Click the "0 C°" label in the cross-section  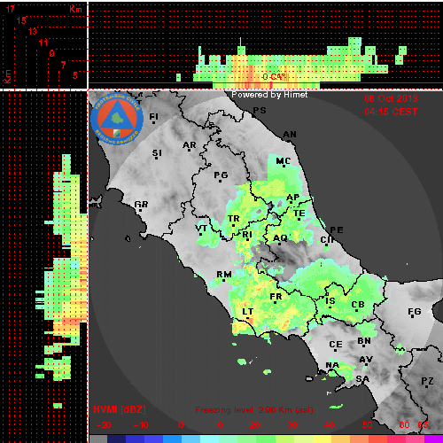click(x=274, y=77)
